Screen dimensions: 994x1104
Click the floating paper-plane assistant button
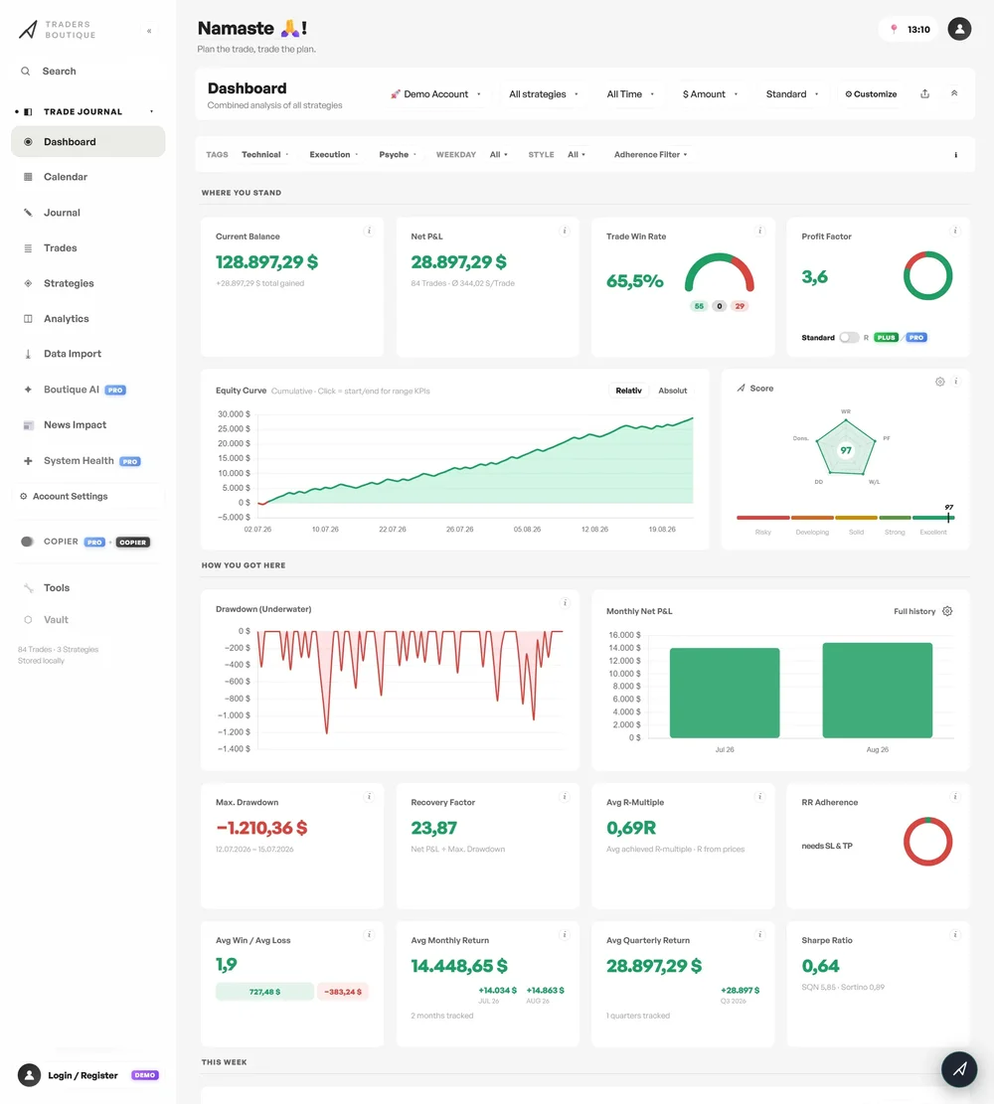click(959, 1069)
